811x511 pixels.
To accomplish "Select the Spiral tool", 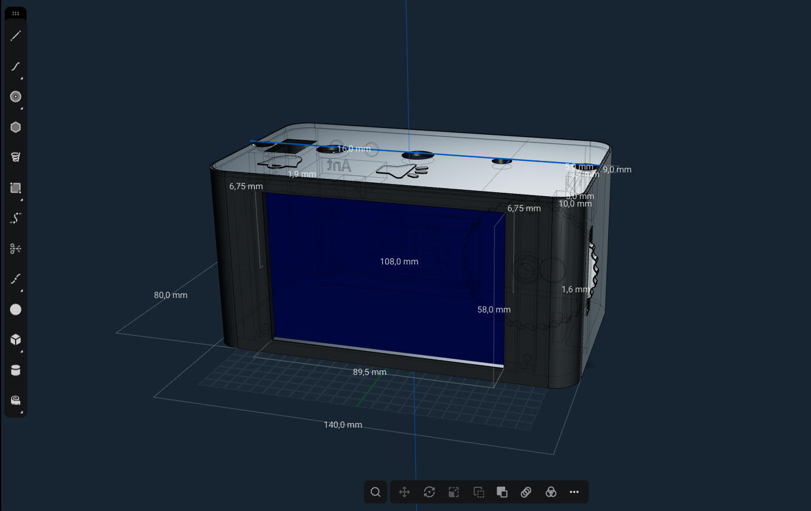I will point(16,157).
